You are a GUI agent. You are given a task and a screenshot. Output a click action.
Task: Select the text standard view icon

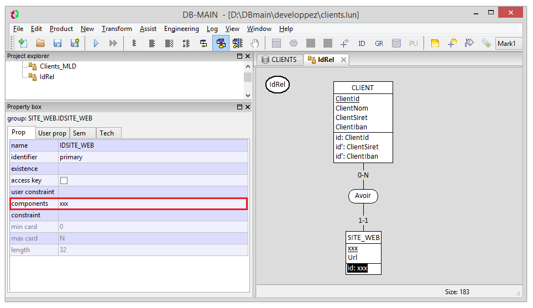click(x=152, y=43)
